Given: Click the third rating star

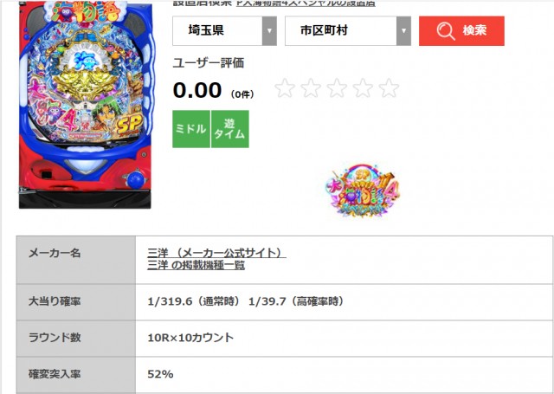Looking at the screenshot, I should 337,88.
